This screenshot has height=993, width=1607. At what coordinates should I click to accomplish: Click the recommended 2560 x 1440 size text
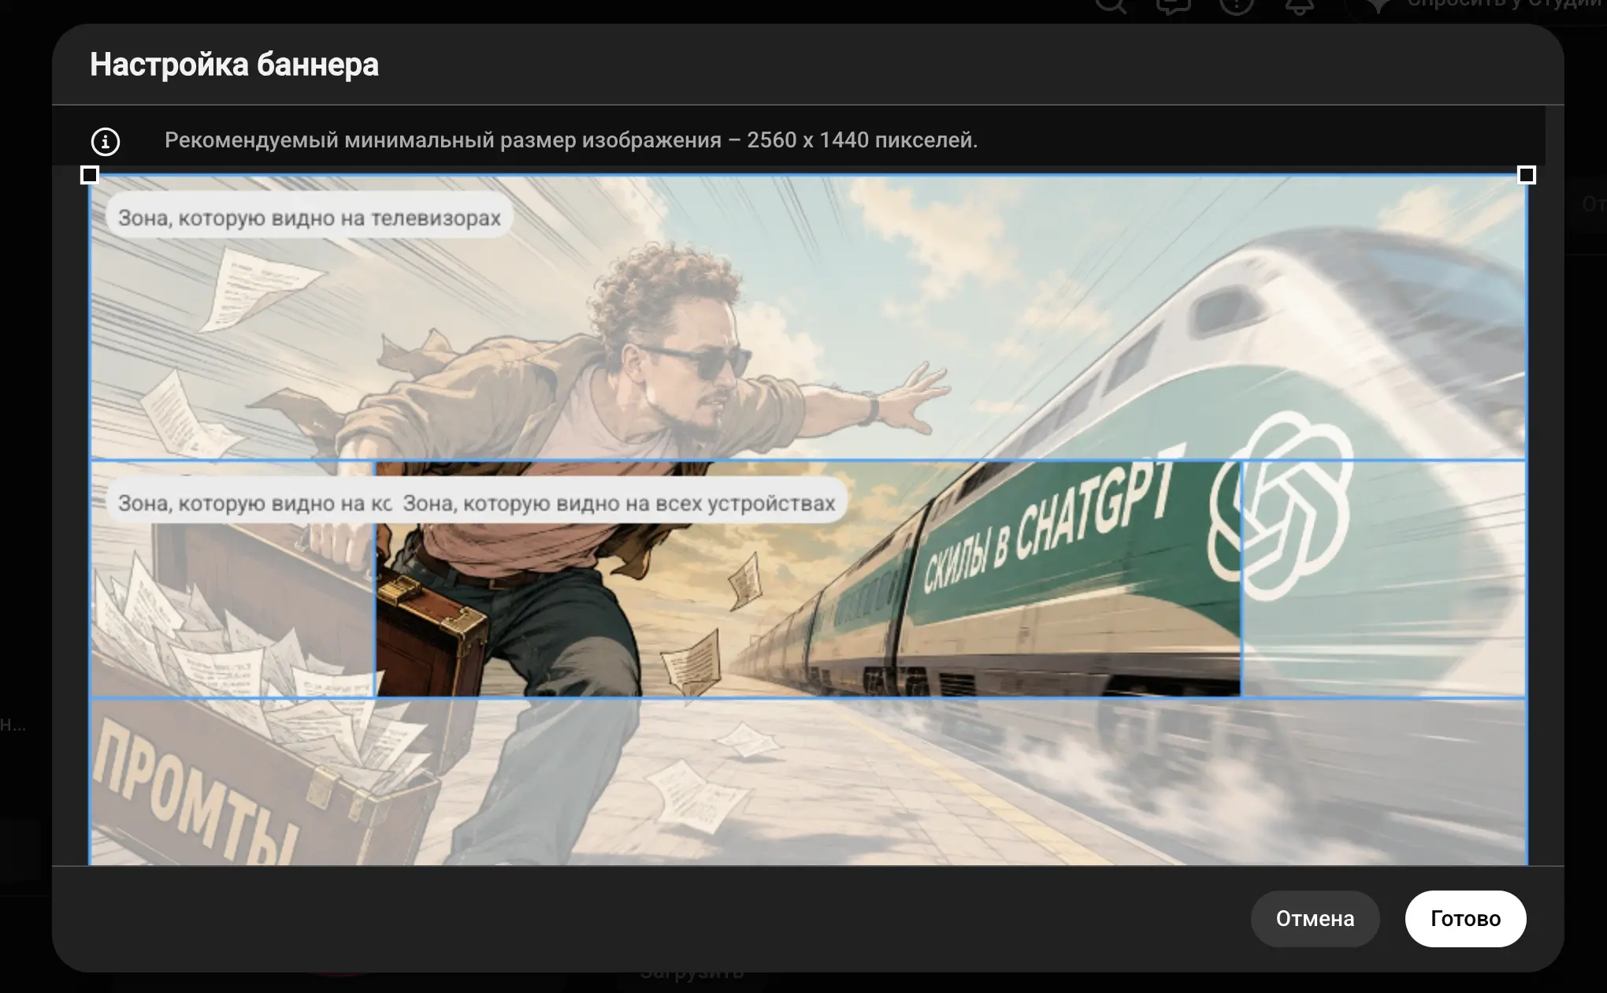571,140
